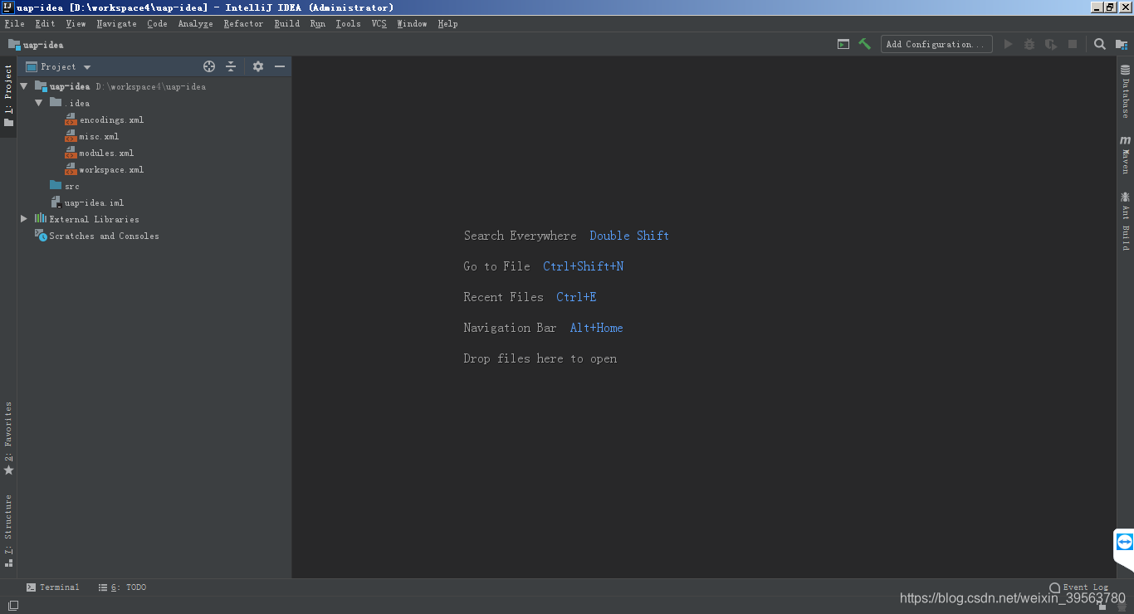Open the 7: Structure side tab
Viewport: 1134px width, 614px height.
8,530
